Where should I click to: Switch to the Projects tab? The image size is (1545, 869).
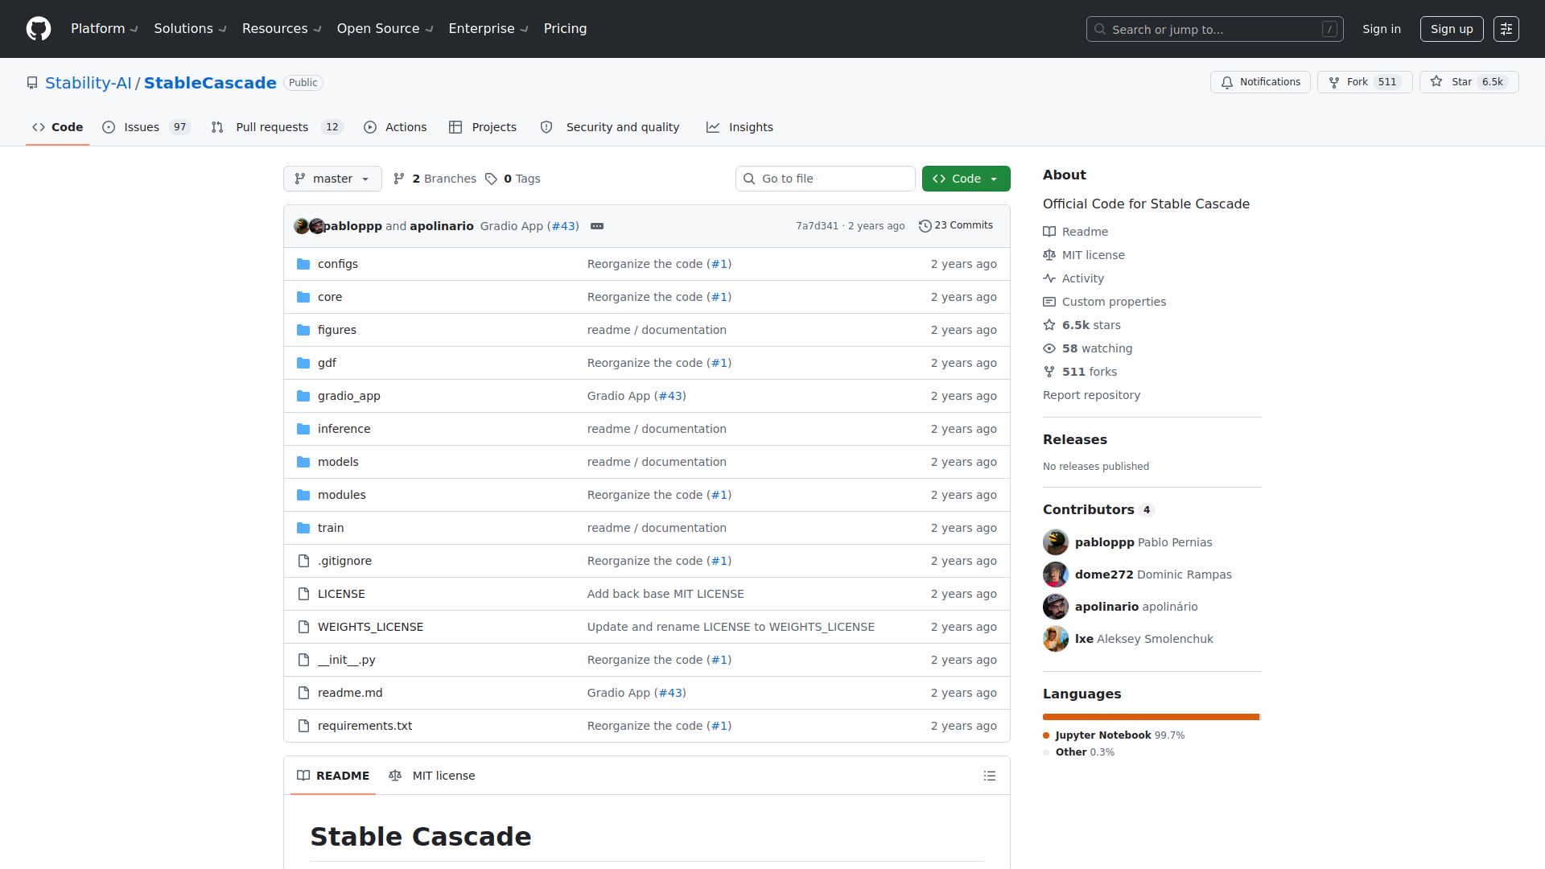[x=483, y=127]
